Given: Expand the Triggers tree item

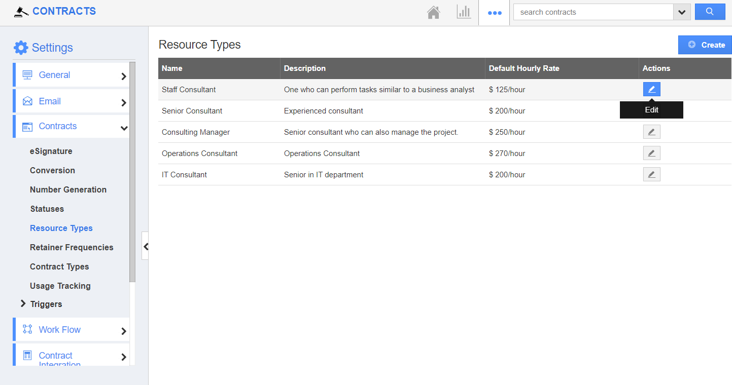Looking at the screenshot, I should click(x=23, y=303).
